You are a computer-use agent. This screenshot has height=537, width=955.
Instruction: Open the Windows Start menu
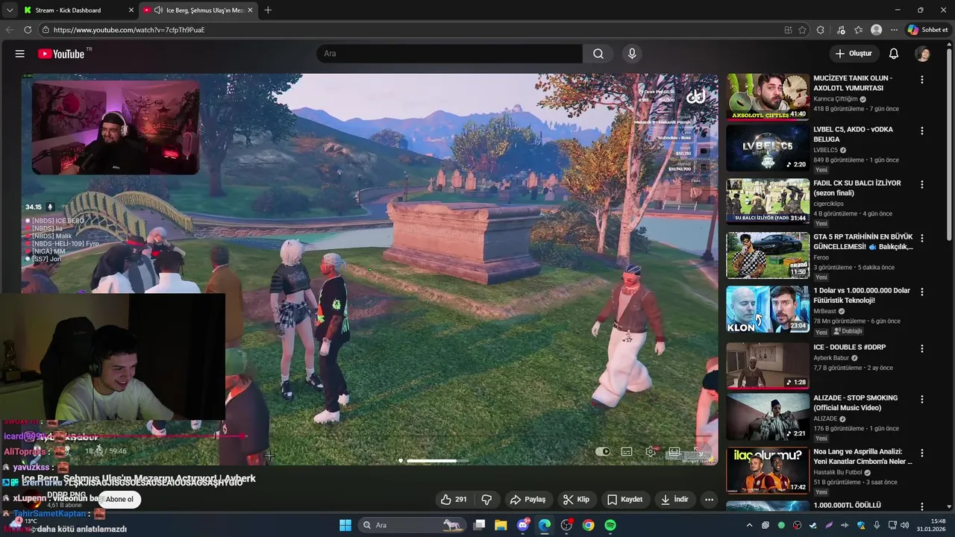pyautogui.click(x=345, y=525)
